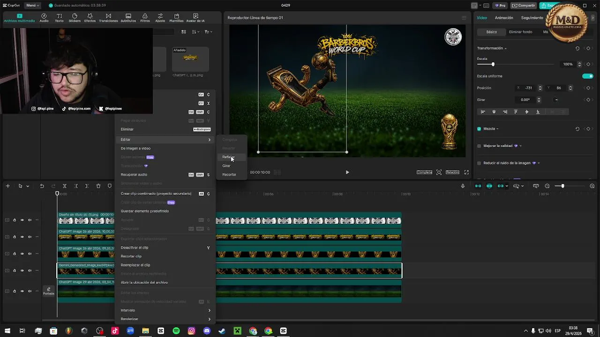Add keyframe for Escala

click(588, 64)
